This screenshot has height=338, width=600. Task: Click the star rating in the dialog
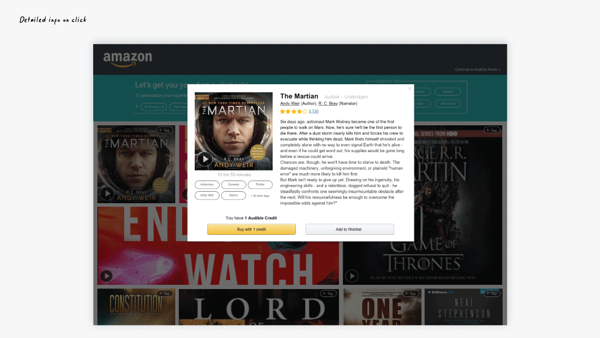[x=294, y=112]
